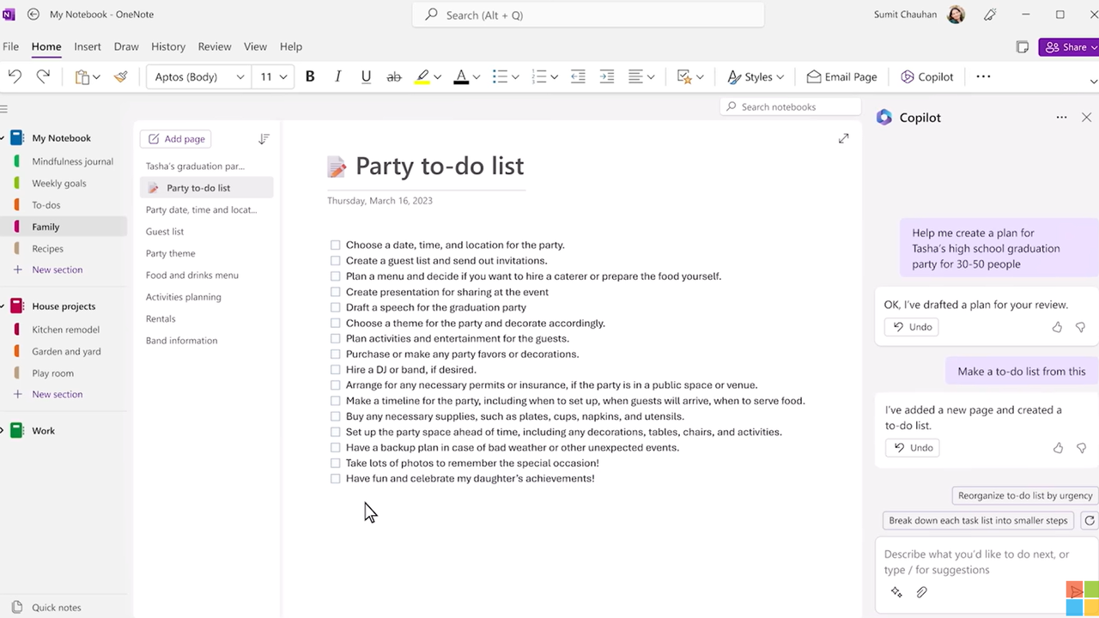
Task: Open the Insert ribbon tab
Action: tap(88, 46)
